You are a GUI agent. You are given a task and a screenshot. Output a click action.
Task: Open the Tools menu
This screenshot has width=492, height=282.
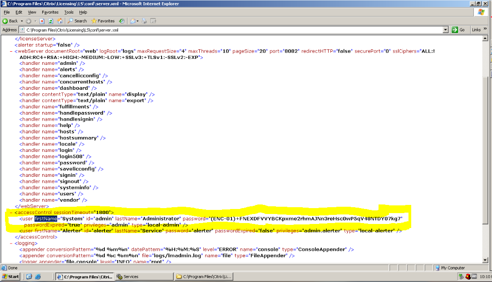(69, 12)
